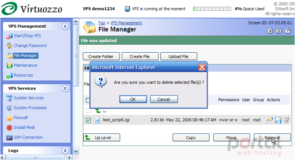The image size is (295, 160).
Task: Uncheck the test_scriptl.cgi checkbox
Action: pyautogui.click(x=88, y=120)
